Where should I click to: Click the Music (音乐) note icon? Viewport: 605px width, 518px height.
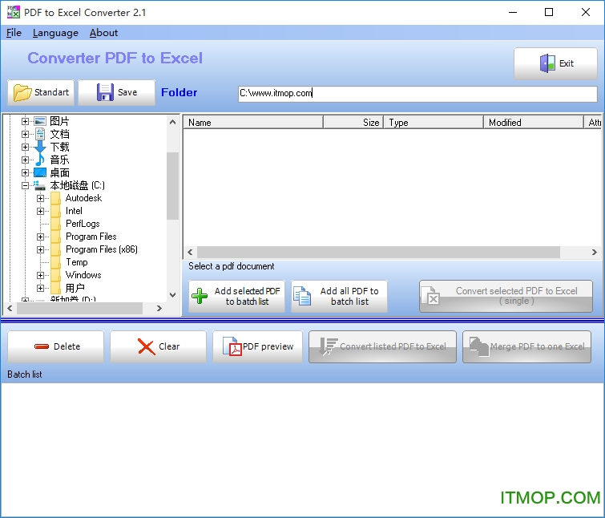pyautogui.click(x=40, y=160)
